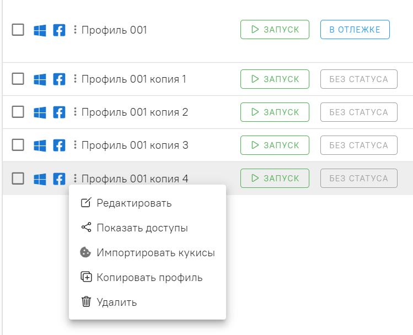
Task: Check the box for Профиль 001 копия 4
Action: 18,179
